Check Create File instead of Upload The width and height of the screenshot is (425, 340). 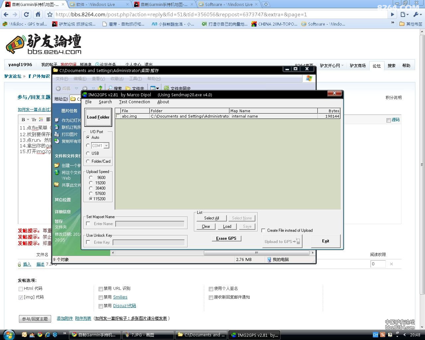[263, 230]
